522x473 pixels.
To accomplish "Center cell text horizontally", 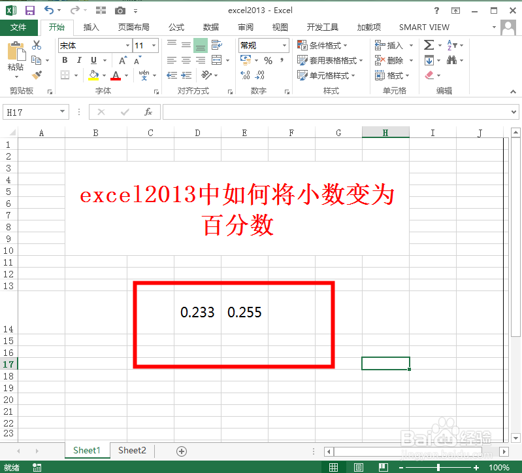I will coord(186,60).
